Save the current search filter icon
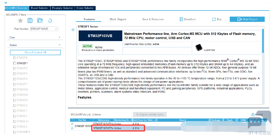The width and height of the screenshot is (274, 138). pyautogui.click(x=30, y=21)
